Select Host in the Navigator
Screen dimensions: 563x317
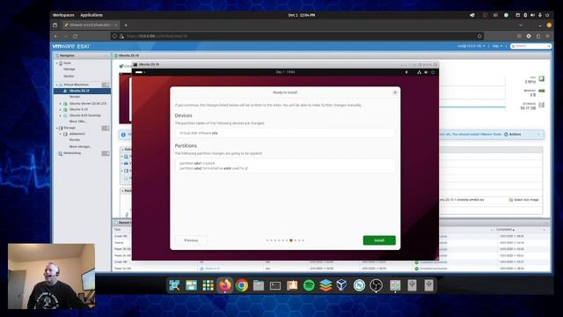pos(67,63)
